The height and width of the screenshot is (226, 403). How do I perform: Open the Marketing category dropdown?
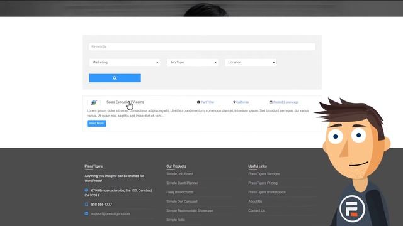pyautogui.click(x=125, y=62)
